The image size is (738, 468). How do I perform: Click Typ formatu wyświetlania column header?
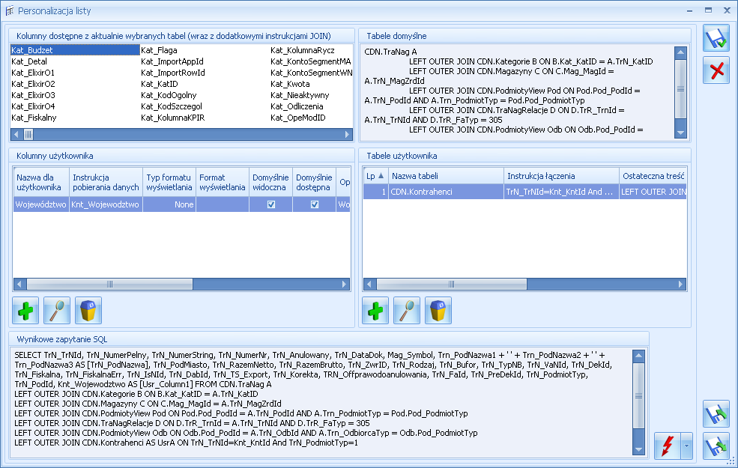(x=169, y=183)
